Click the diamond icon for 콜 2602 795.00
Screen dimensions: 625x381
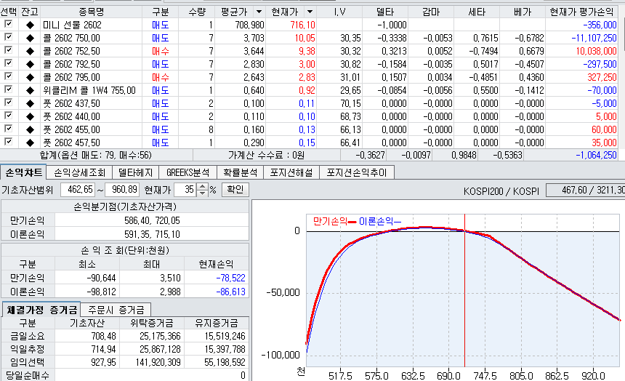[x=30, y=77]
